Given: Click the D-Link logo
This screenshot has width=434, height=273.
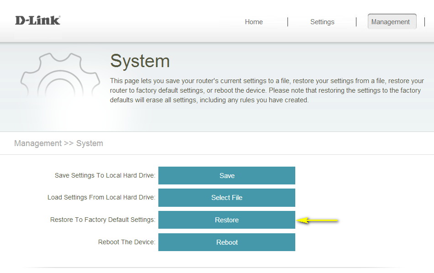Looking at the screenshot, I should tap(37, 21).
